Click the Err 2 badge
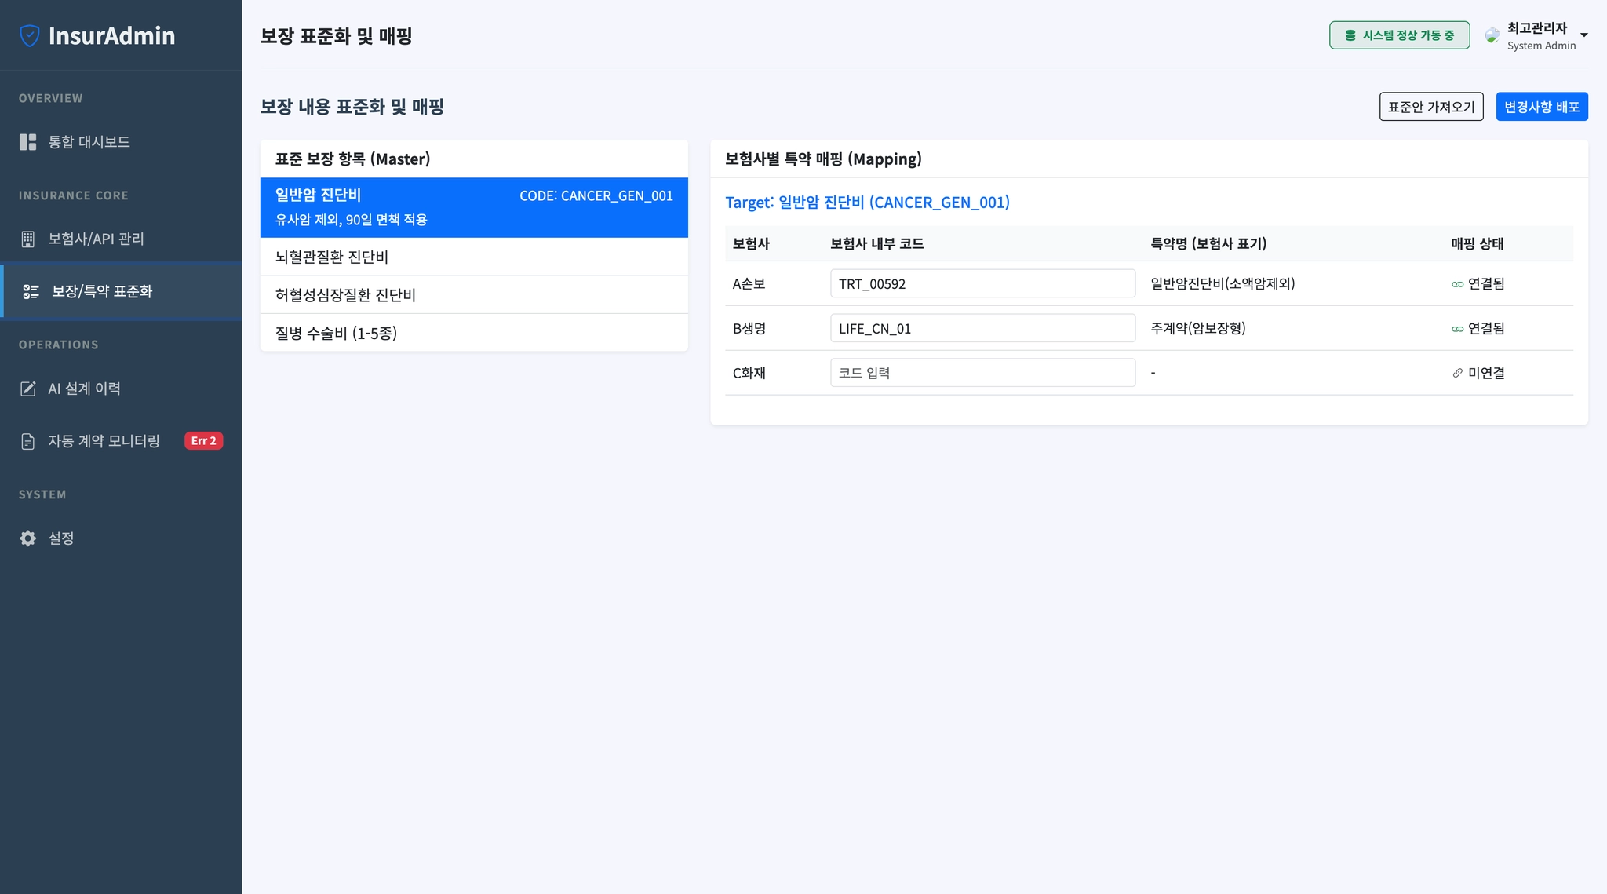This screenshot has height=894, width=1607. pos(203,441)
